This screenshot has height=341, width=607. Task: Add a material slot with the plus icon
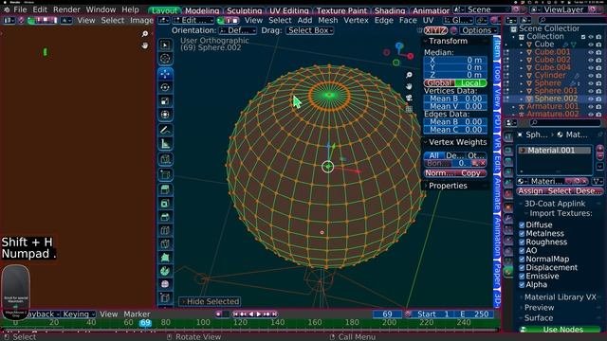pyautogui.click(x=600, y=148)
